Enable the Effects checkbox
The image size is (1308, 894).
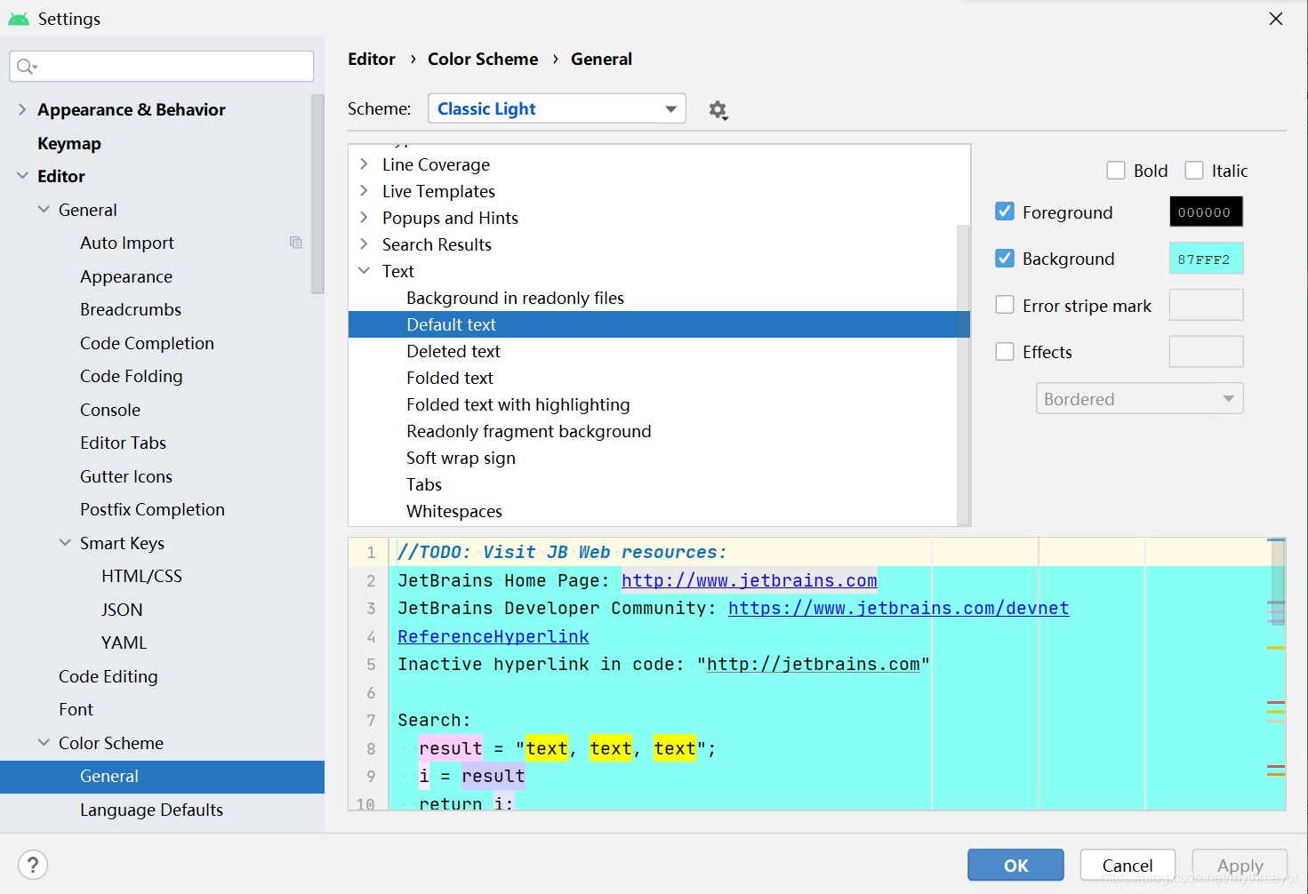click(x=1005, y=352)
